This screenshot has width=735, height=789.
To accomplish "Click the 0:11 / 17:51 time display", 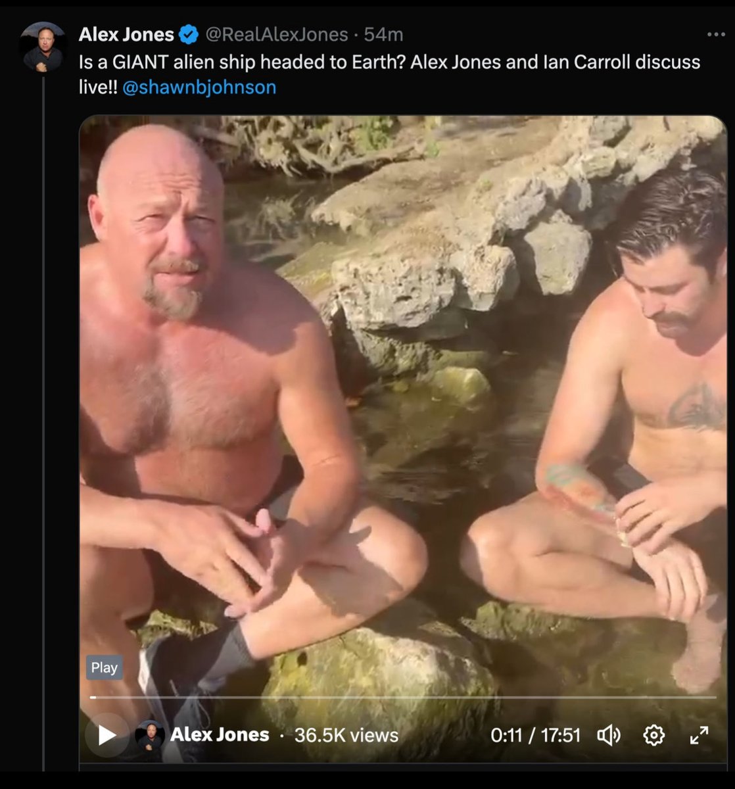I will pyautogui.click(x=536, y=735).
